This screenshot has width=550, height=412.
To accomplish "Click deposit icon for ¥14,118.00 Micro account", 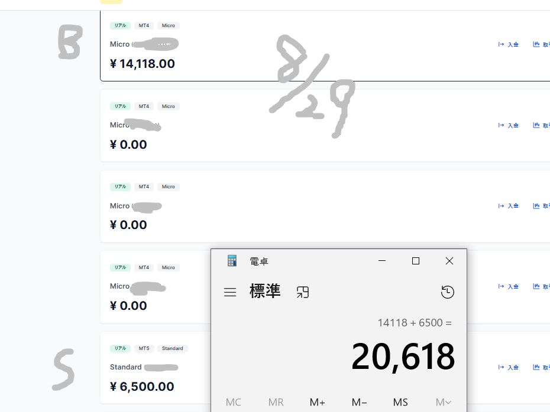I will click(501, 44).
